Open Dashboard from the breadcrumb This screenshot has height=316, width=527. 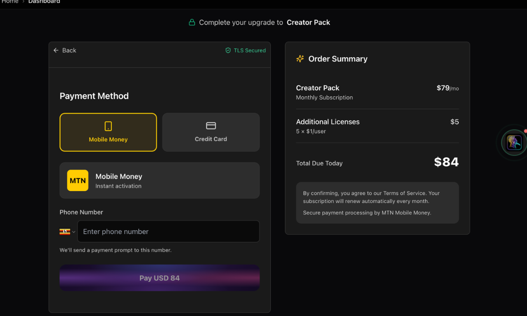coord(44,2)
